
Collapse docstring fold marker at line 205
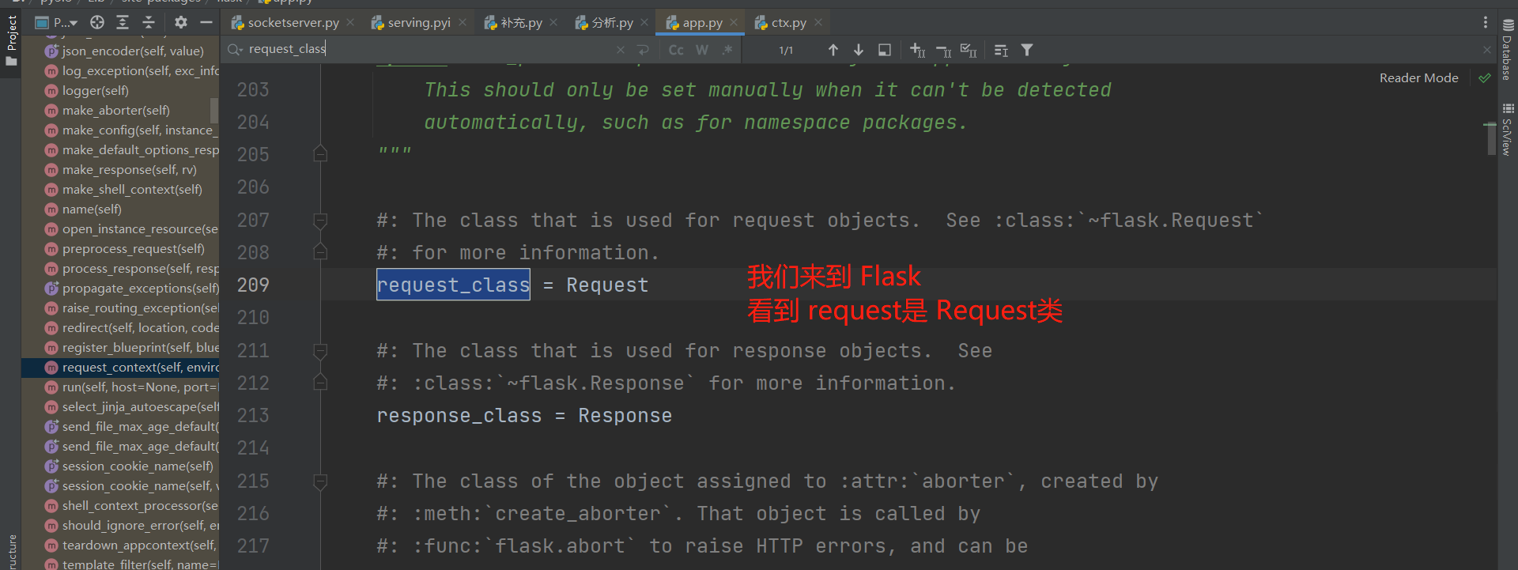320,153
